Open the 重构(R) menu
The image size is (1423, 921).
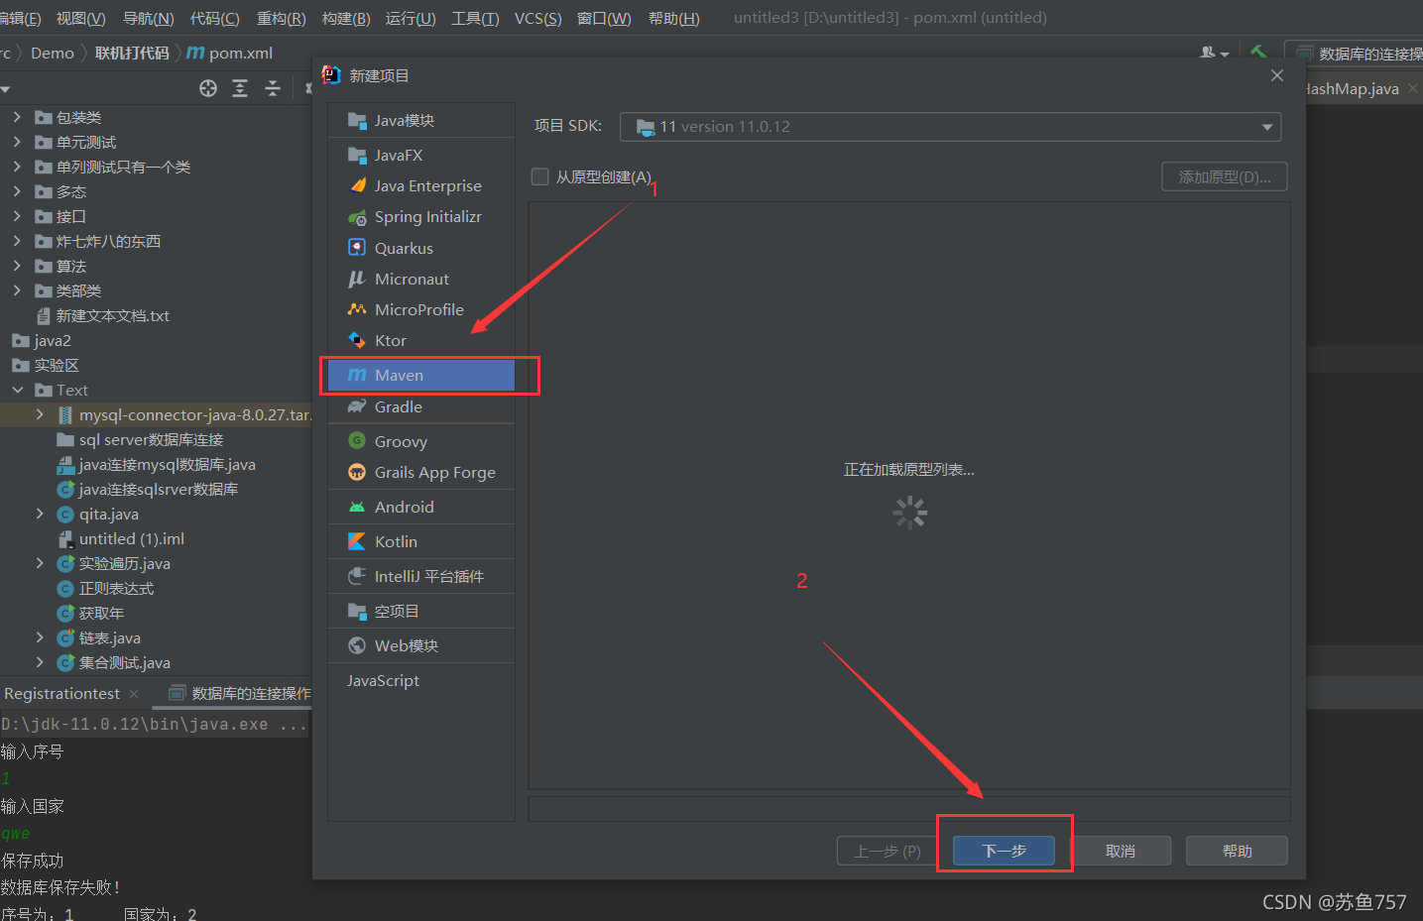(x=281, y=18)
